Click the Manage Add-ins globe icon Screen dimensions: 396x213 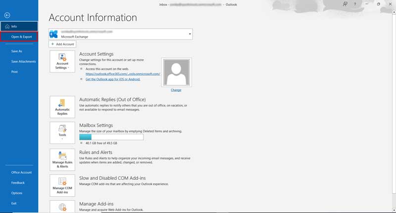click(x=62, y=207)
